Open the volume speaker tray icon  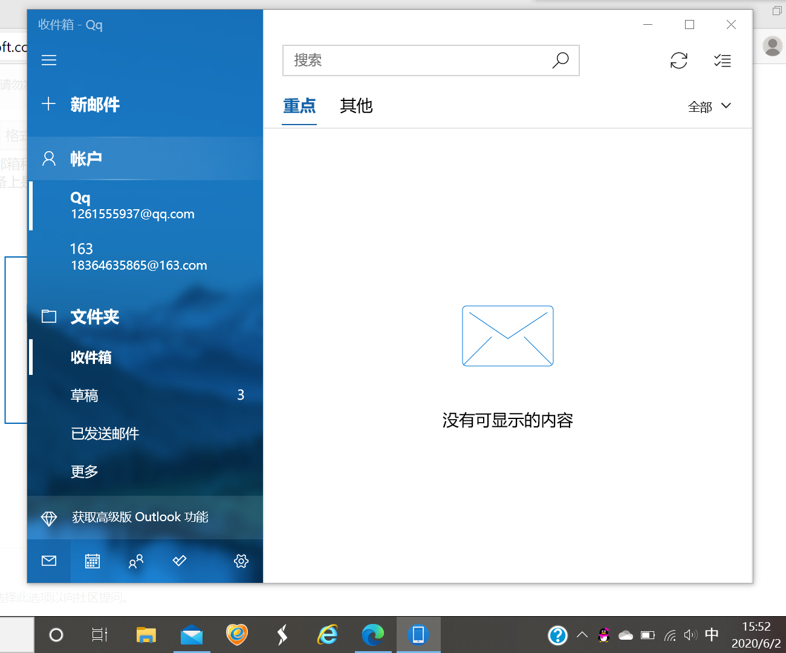click(690, 635)
